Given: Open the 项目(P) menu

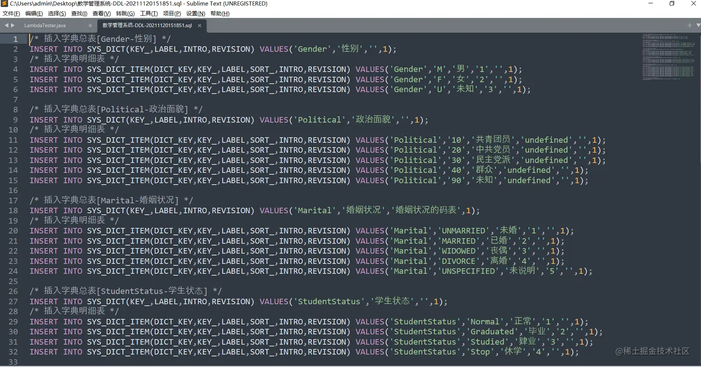Looking at the screenshot, I should (172, 13).
